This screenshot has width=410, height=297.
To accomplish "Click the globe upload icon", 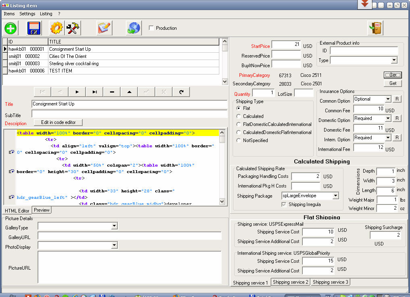I will click(x=133, y=28).
